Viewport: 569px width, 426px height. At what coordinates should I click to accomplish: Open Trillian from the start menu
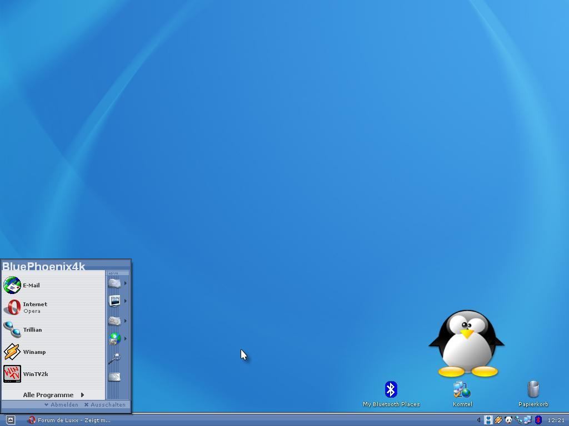[x=53, y=329]
